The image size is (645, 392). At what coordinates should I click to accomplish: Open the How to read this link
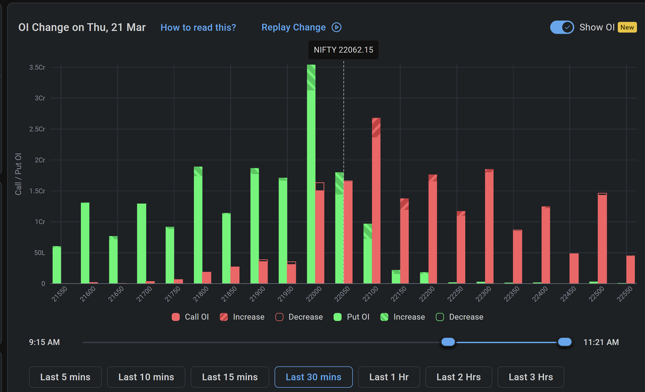198,28
